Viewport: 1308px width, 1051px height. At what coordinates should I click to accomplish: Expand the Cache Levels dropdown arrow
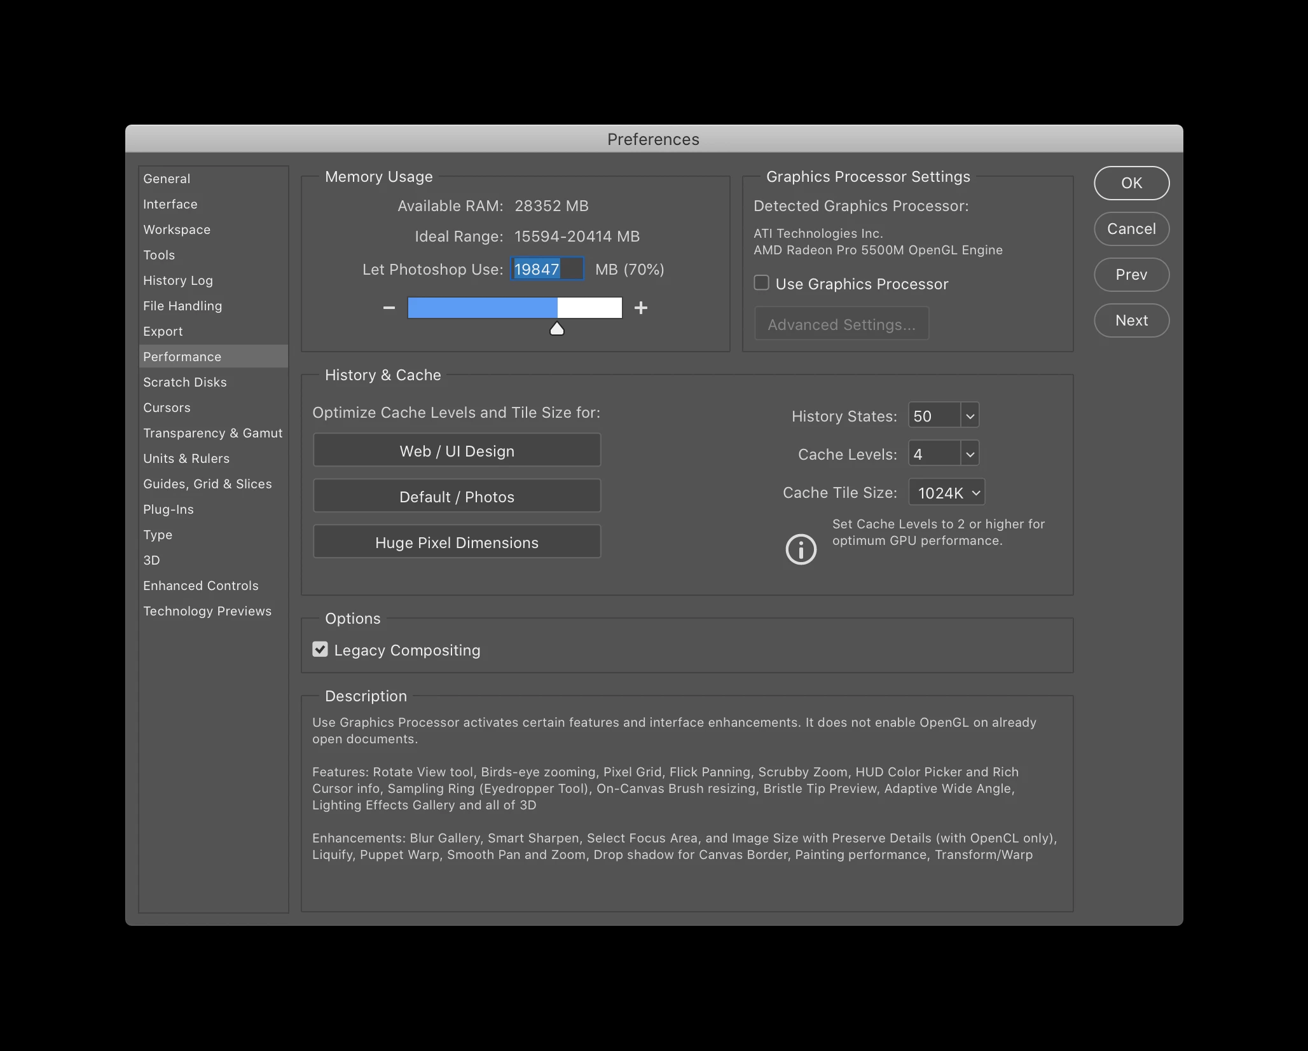[970, 455]
